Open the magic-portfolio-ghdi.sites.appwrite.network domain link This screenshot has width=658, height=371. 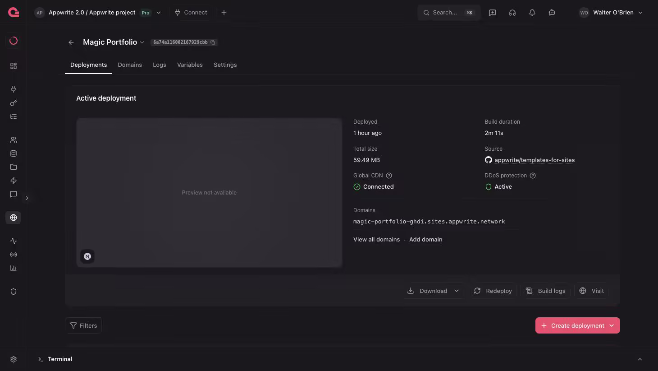point(429,222)
